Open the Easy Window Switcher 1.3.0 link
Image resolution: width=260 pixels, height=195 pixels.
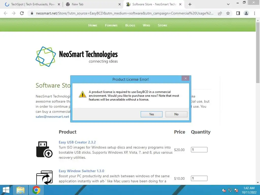[82, 171]
